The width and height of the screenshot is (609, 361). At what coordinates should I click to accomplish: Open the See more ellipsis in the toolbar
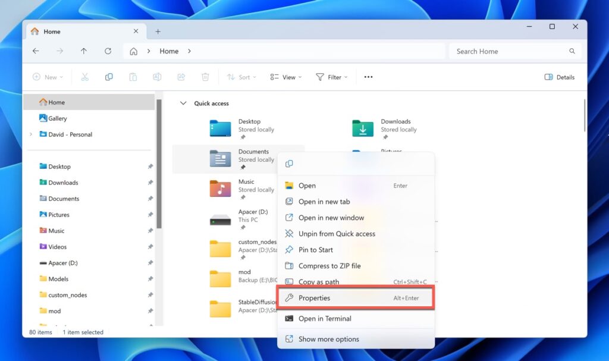coord(368,77)
